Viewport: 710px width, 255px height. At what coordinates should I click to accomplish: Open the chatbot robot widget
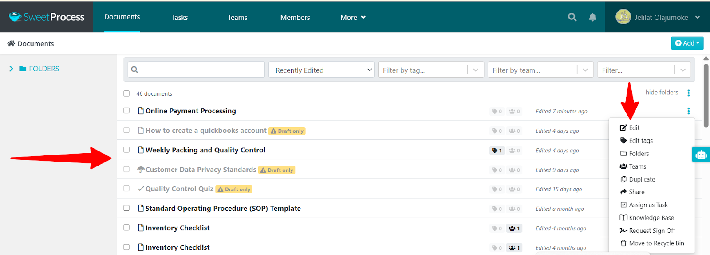[701, 155]
